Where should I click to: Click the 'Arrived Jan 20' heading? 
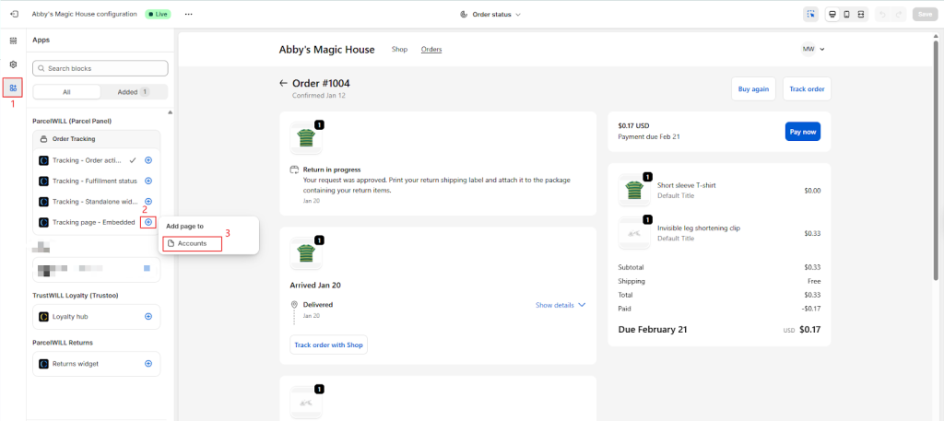pos(315,285)
